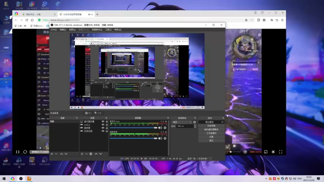Open source 属性 properties button above Scenes
This screenshot has height=182, width=324.
(88, 113)
